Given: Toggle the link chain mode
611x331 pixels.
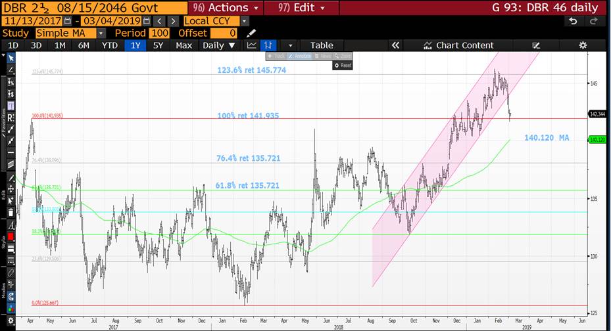Looking at the screenshot, I should (x=11, y=273).
